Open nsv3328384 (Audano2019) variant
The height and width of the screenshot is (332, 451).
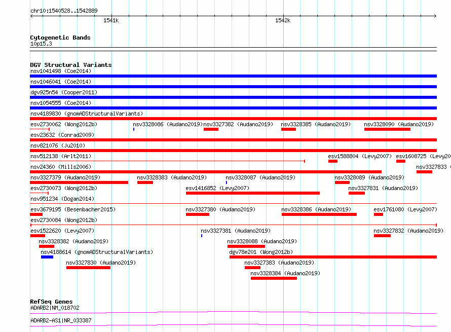(285, 273)
